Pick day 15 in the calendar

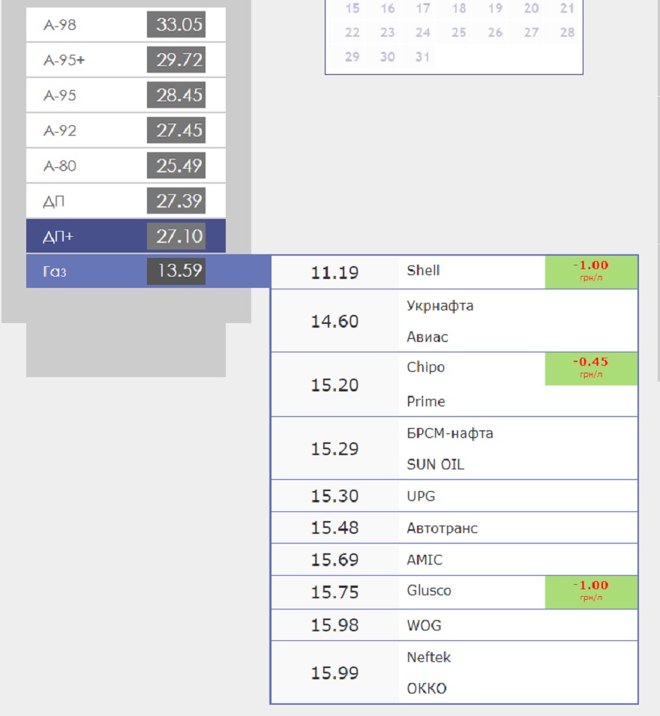(x=352, y=8)
